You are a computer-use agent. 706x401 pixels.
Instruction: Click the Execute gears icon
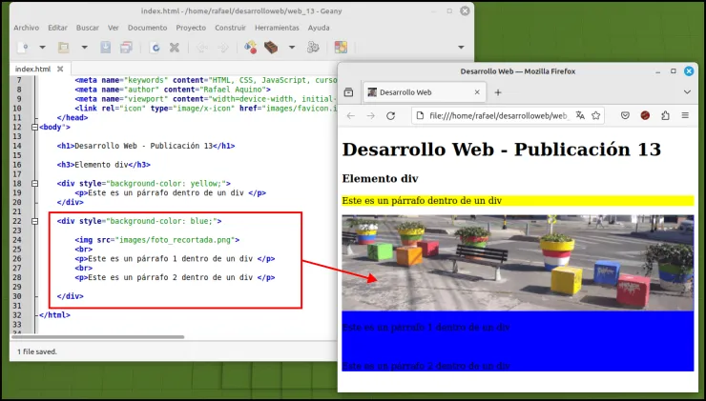(x=313, y=48)
